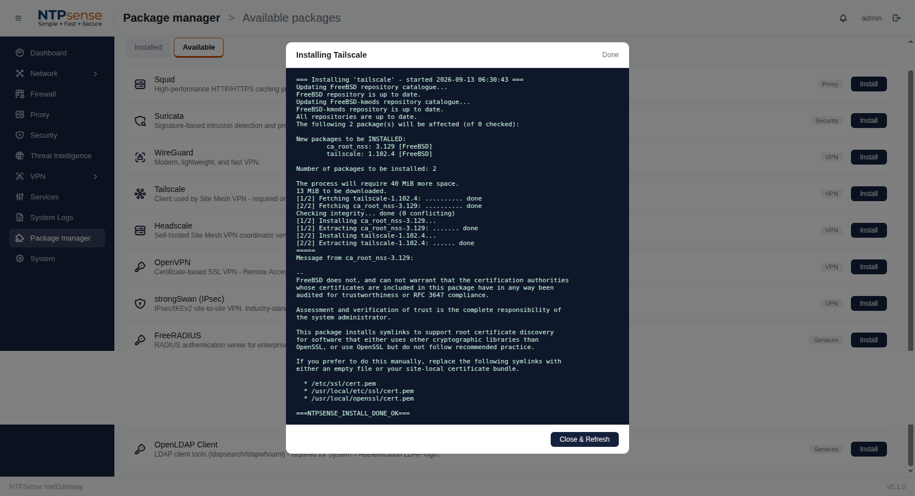Click the Services sliders icon in sidebar
Viewport: 915px width, 496px height.
pyautogui.click(x=20, y=197)
